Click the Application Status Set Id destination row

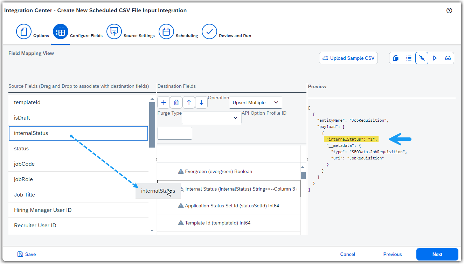click(229, 206)
